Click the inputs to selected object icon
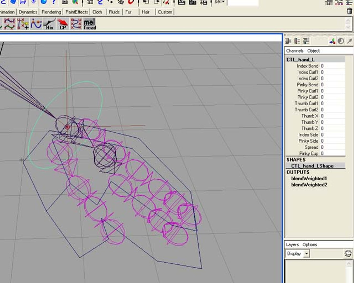354x283 pixels. pyautogui.click(x=146, y=2)
